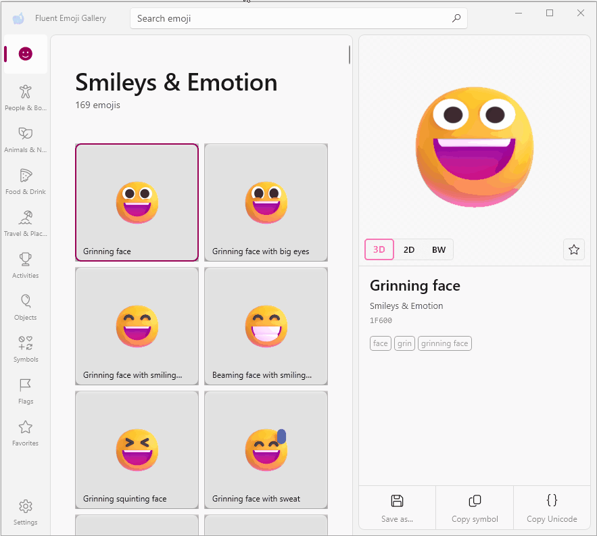
Task: Select the Grinning face tile
Action: tap(137, 203)
